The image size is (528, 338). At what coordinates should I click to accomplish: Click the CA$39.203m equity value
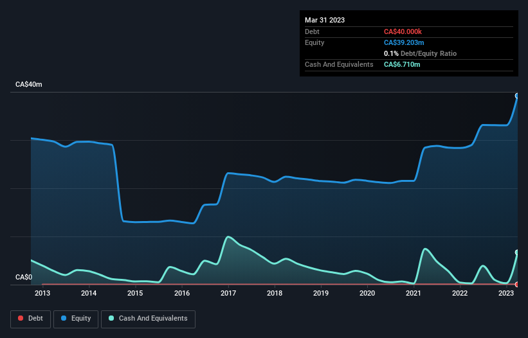404,42
